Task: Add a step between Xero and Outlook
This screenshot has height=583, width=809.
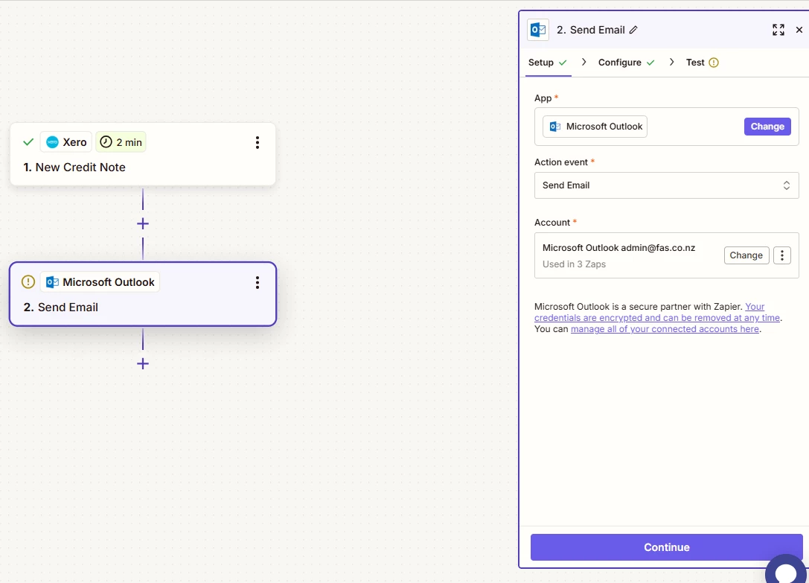Action: coord(143,223)
